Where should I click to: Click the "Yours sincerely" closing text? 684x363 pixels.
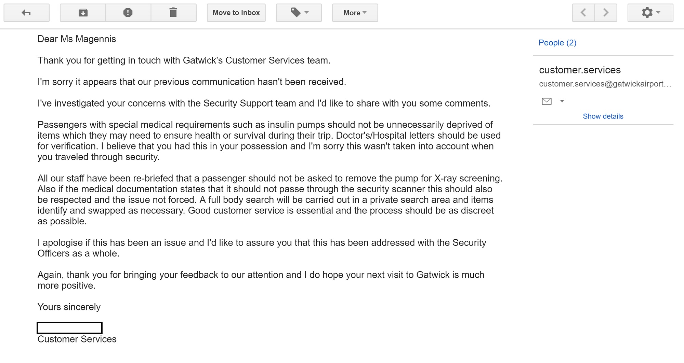point(69,307)
